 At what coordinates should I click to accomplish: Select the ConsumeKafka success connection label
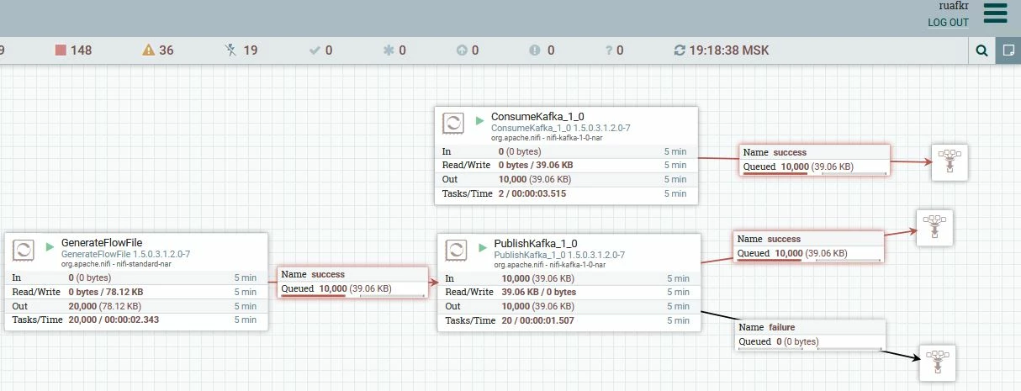814,160
